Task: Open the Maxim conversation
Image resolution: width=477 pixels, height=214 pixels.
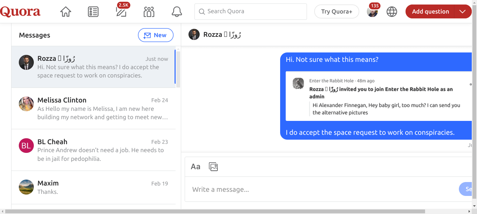Action: (x=93, y=187)
